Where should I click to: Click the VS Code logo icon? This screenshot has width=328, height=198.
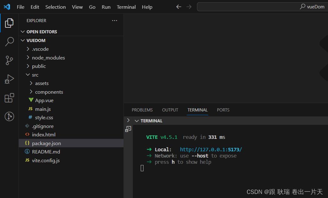coord(7,7)
